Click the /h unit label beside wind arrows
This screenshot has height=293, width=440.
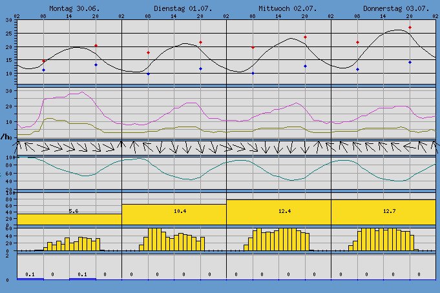pos(6,137)
